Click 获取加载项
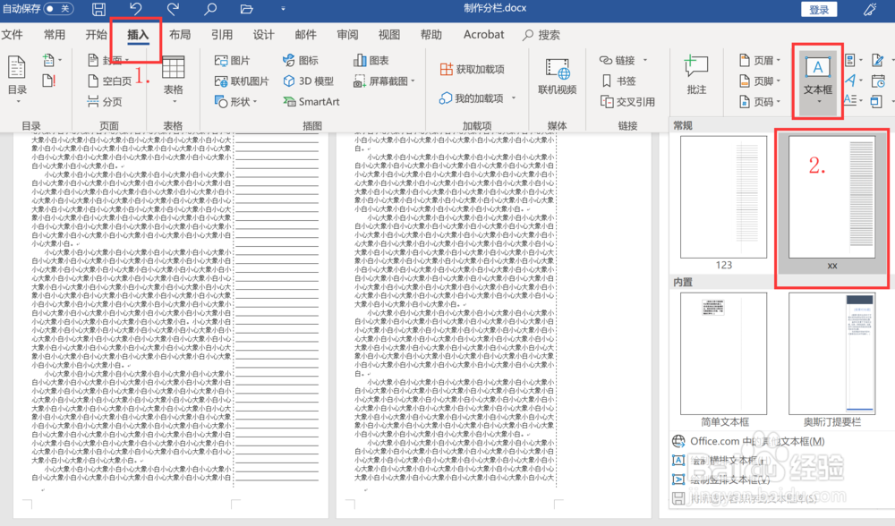This screenshot has width=895, height=526. (473, 69)
